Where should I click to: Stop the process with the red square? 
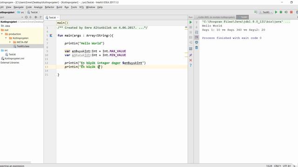pyautogui.click(x=291, y=12)
